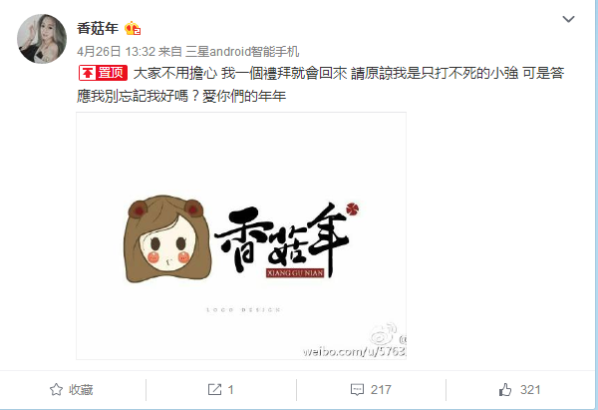Click the weibo.com watermark in image

(355, 351)
